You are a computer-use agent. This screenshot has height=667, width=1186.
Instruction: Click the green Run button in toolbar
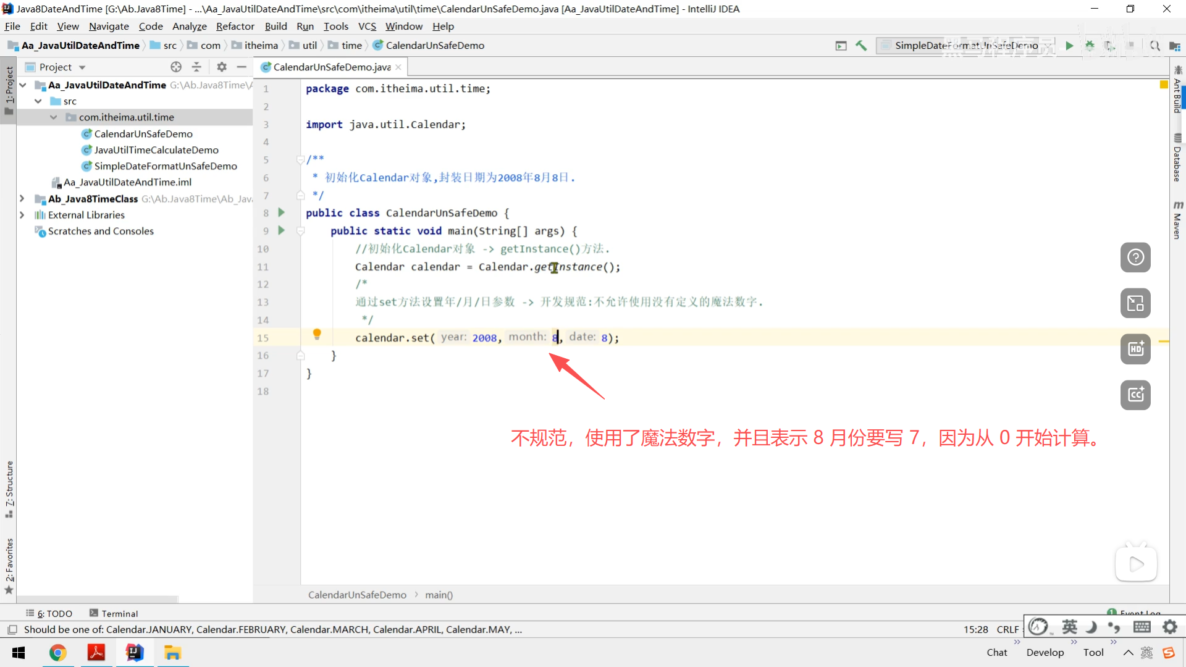1069,46
